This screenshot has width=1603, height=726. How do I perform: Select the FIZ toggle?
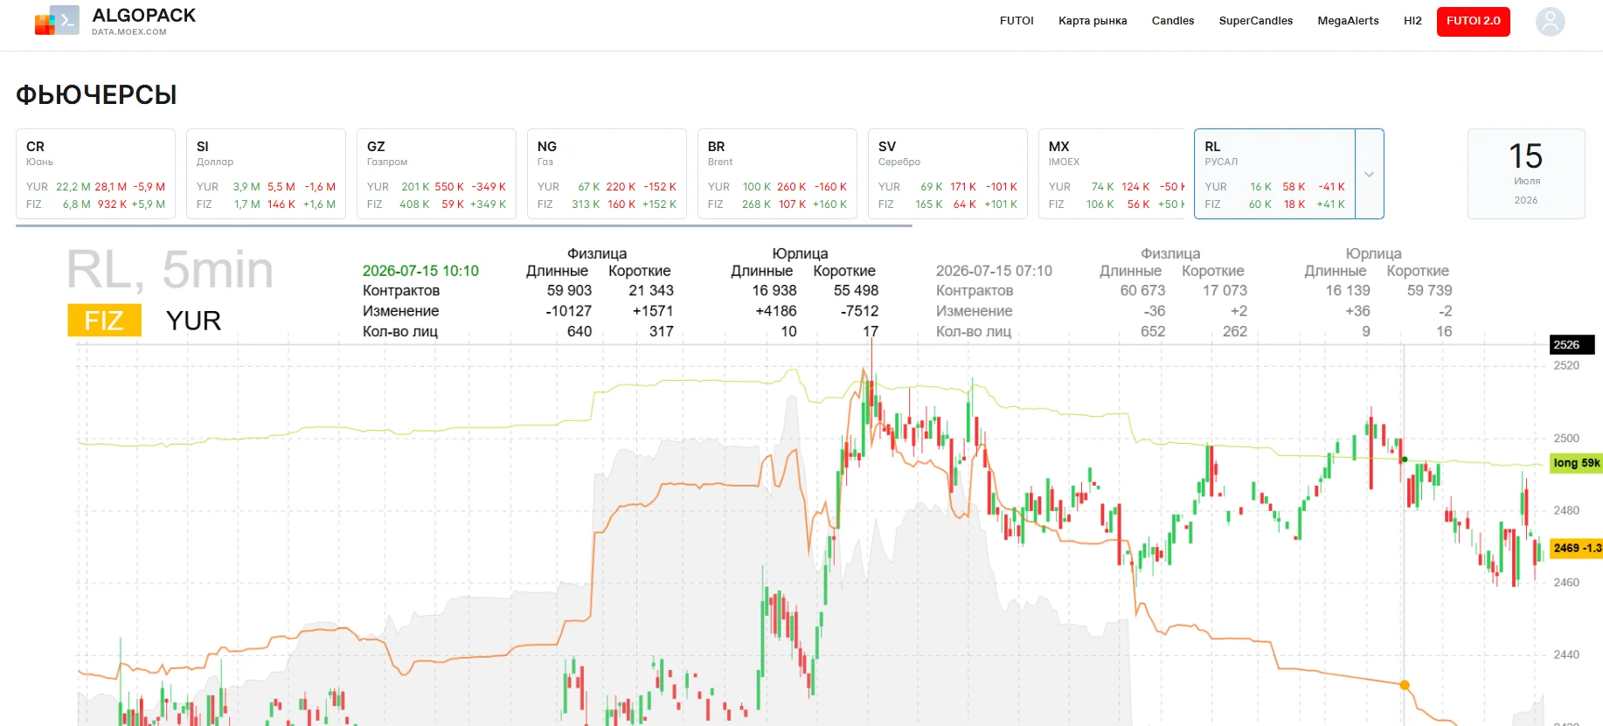tap(104, 321)
